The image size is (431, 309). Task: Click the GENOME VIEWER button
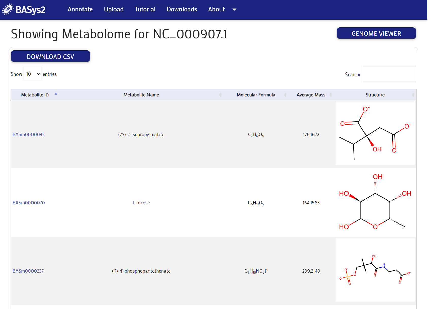[x=376, y=33]
